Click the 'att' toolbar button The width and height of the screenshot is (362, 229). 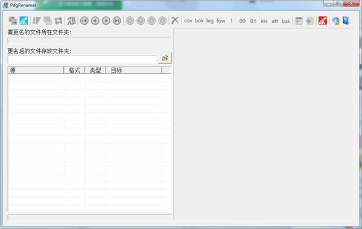[x=275, y=20]
